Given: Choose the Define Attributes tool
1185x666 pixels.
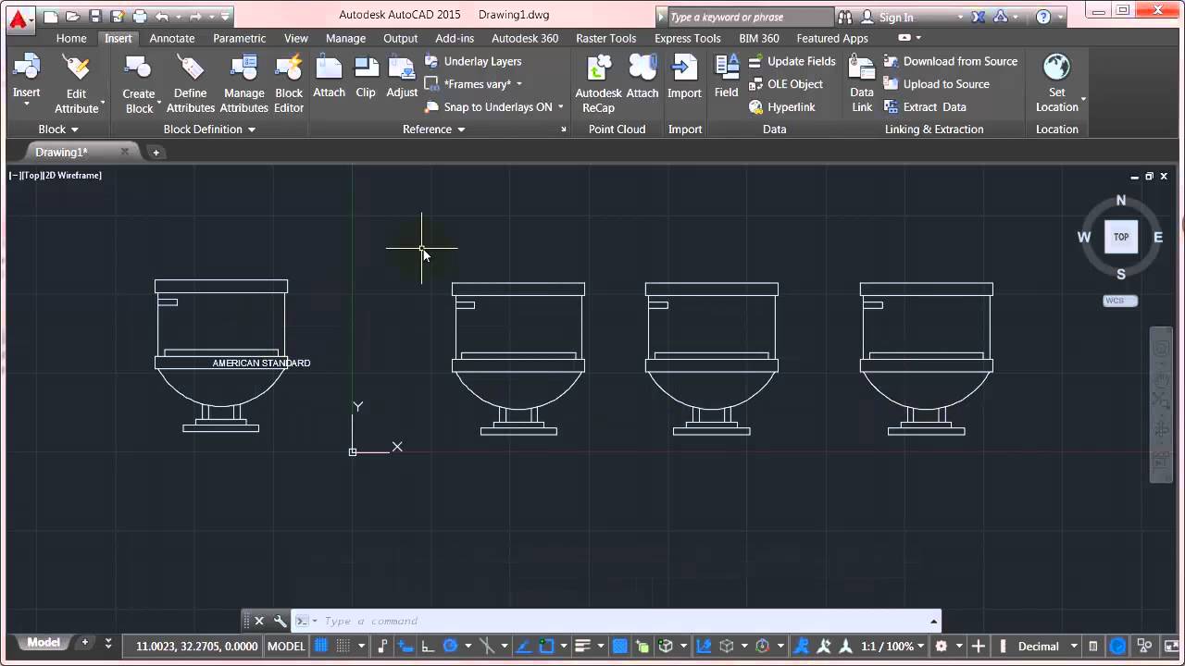Looking at the screenshot, I should coord(191,82).
